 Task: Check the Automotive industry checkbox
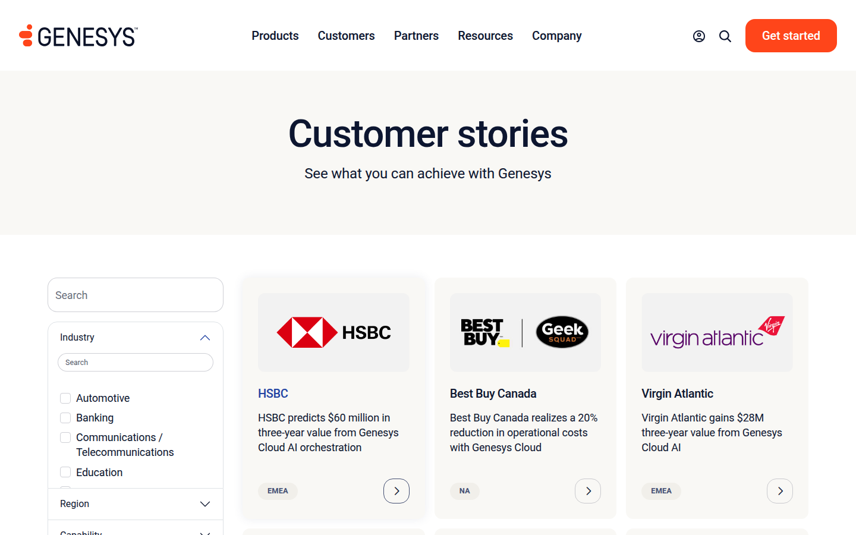(x=65, y=398)
